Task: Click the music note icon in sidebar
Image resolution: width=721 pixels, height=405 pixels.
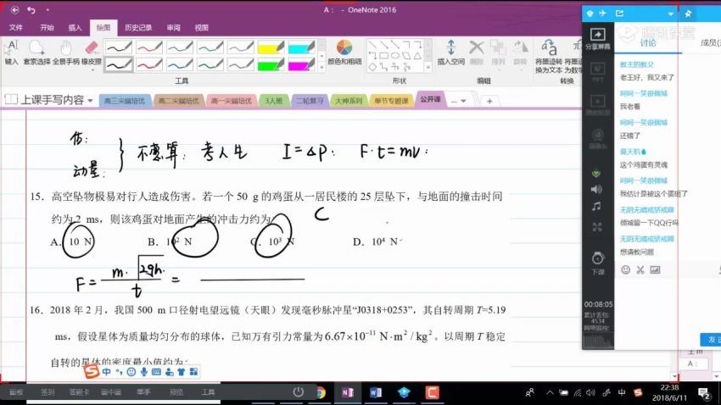Action: [596, 206]
